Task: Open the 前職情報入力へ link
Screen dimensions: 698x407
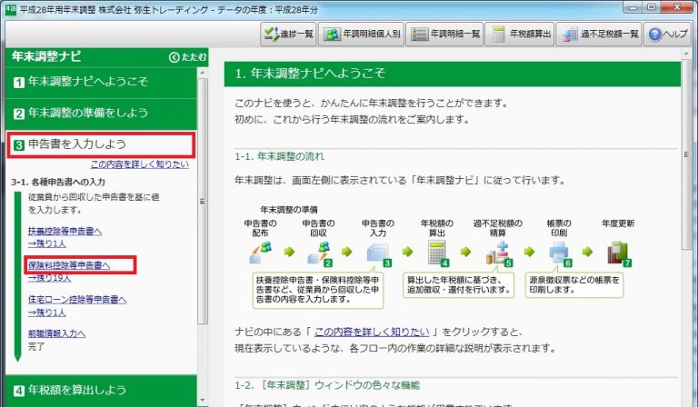Action: pos(56,333)
